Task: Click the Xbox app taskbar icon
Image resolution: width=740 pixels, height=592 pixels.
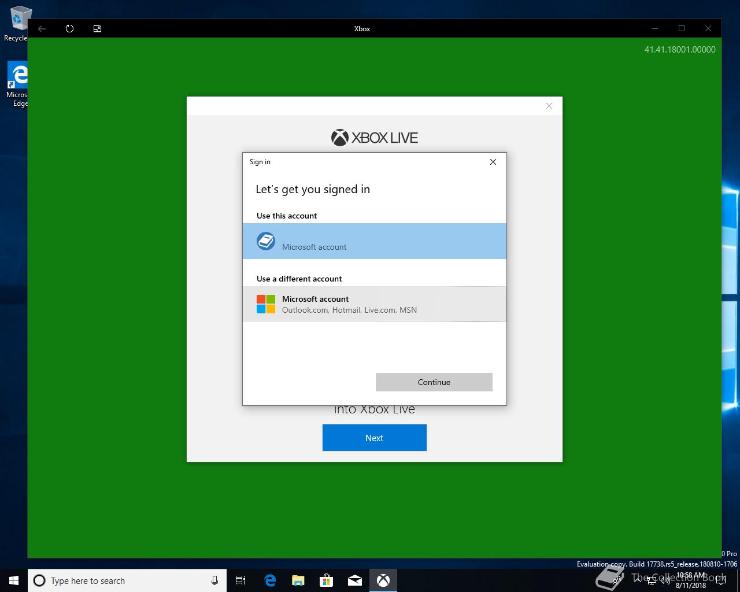Action: [x=383, y=580]
